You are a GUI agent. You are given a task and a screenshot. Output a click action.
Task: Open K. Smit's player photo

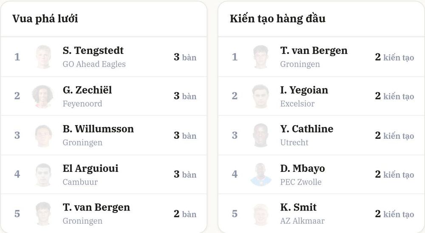point(261,214)
